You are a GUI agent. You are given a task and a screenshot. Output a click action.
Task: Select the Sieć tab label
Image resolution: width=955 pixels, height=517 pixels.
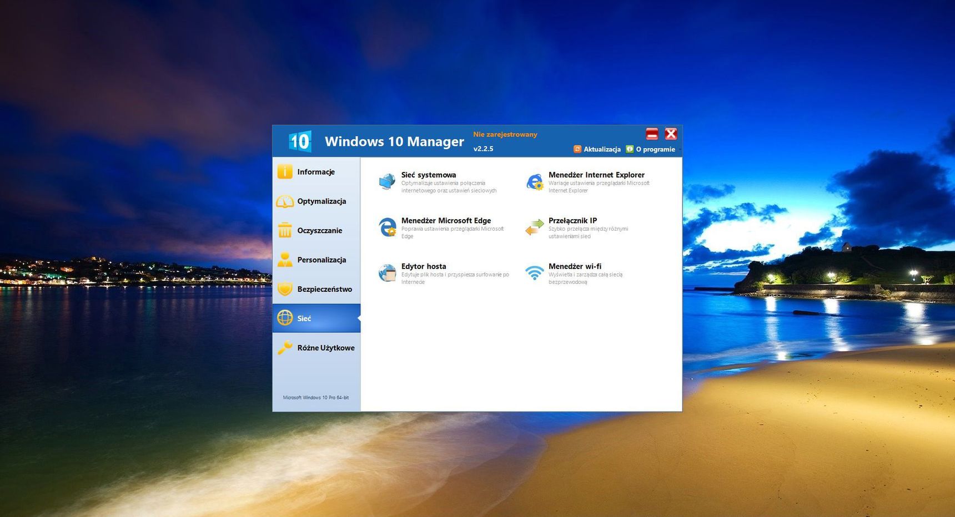304,318
